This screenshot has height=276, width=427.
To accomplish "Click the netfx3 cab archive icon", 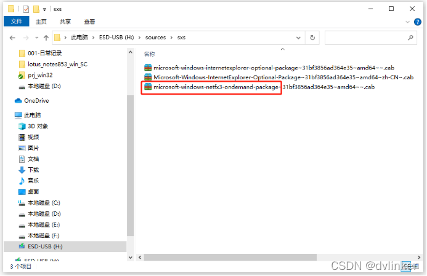I will [148, 87].
